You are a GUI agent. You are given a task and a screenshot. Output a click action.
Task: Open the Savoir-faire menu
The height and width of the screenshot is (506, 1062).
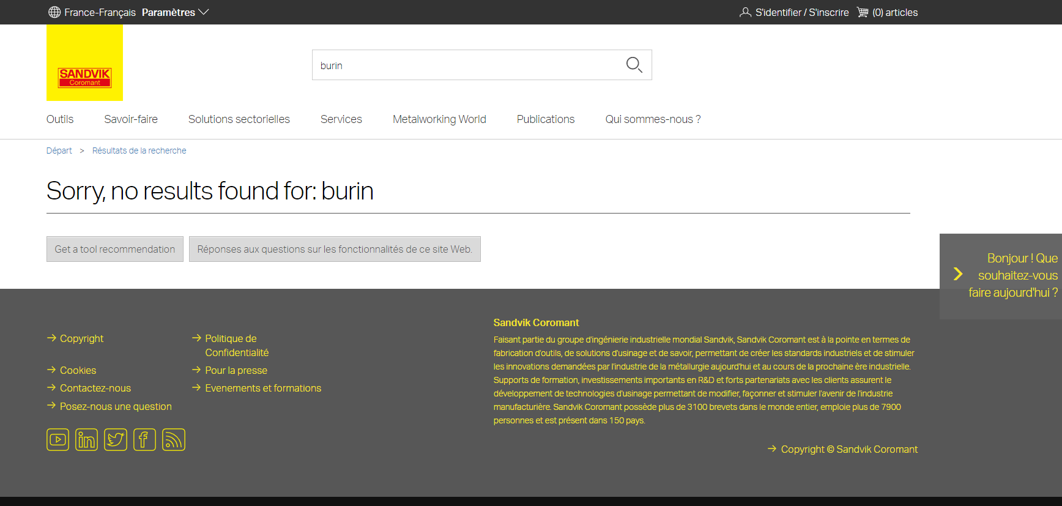131,119
